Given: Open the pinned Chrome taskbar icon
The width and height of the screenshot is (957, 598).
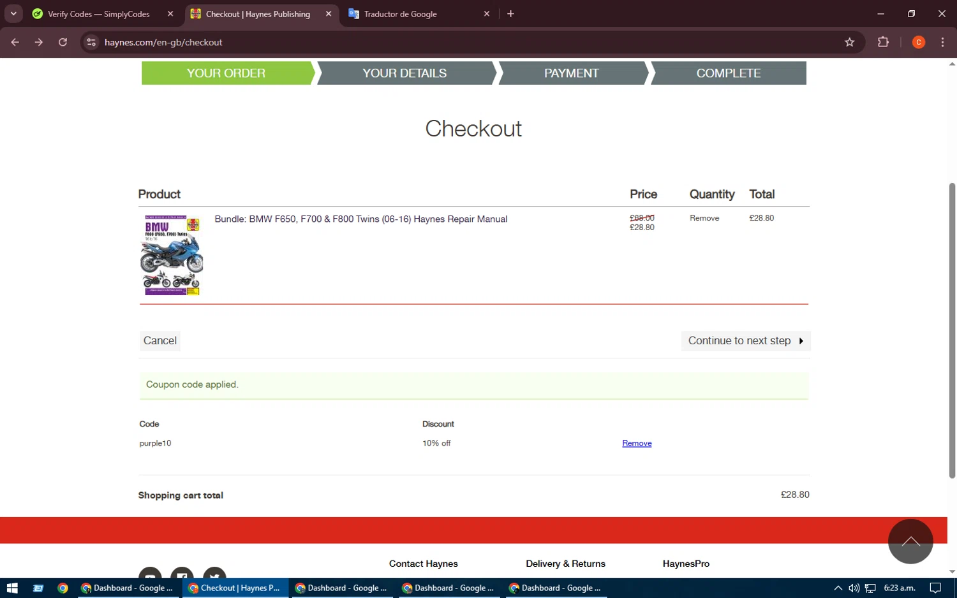Looking at the screenshot, I should pos(63,588).
